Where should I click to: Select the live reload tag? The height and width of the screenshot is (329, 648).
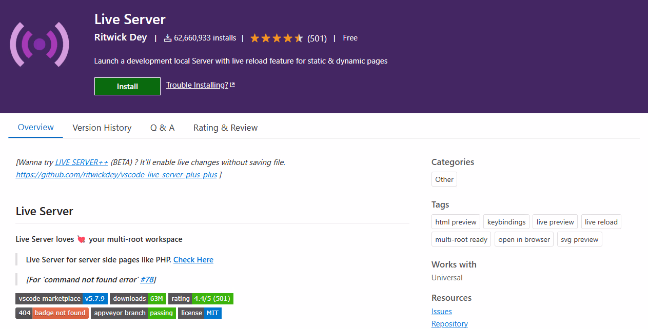coord(601,222)
